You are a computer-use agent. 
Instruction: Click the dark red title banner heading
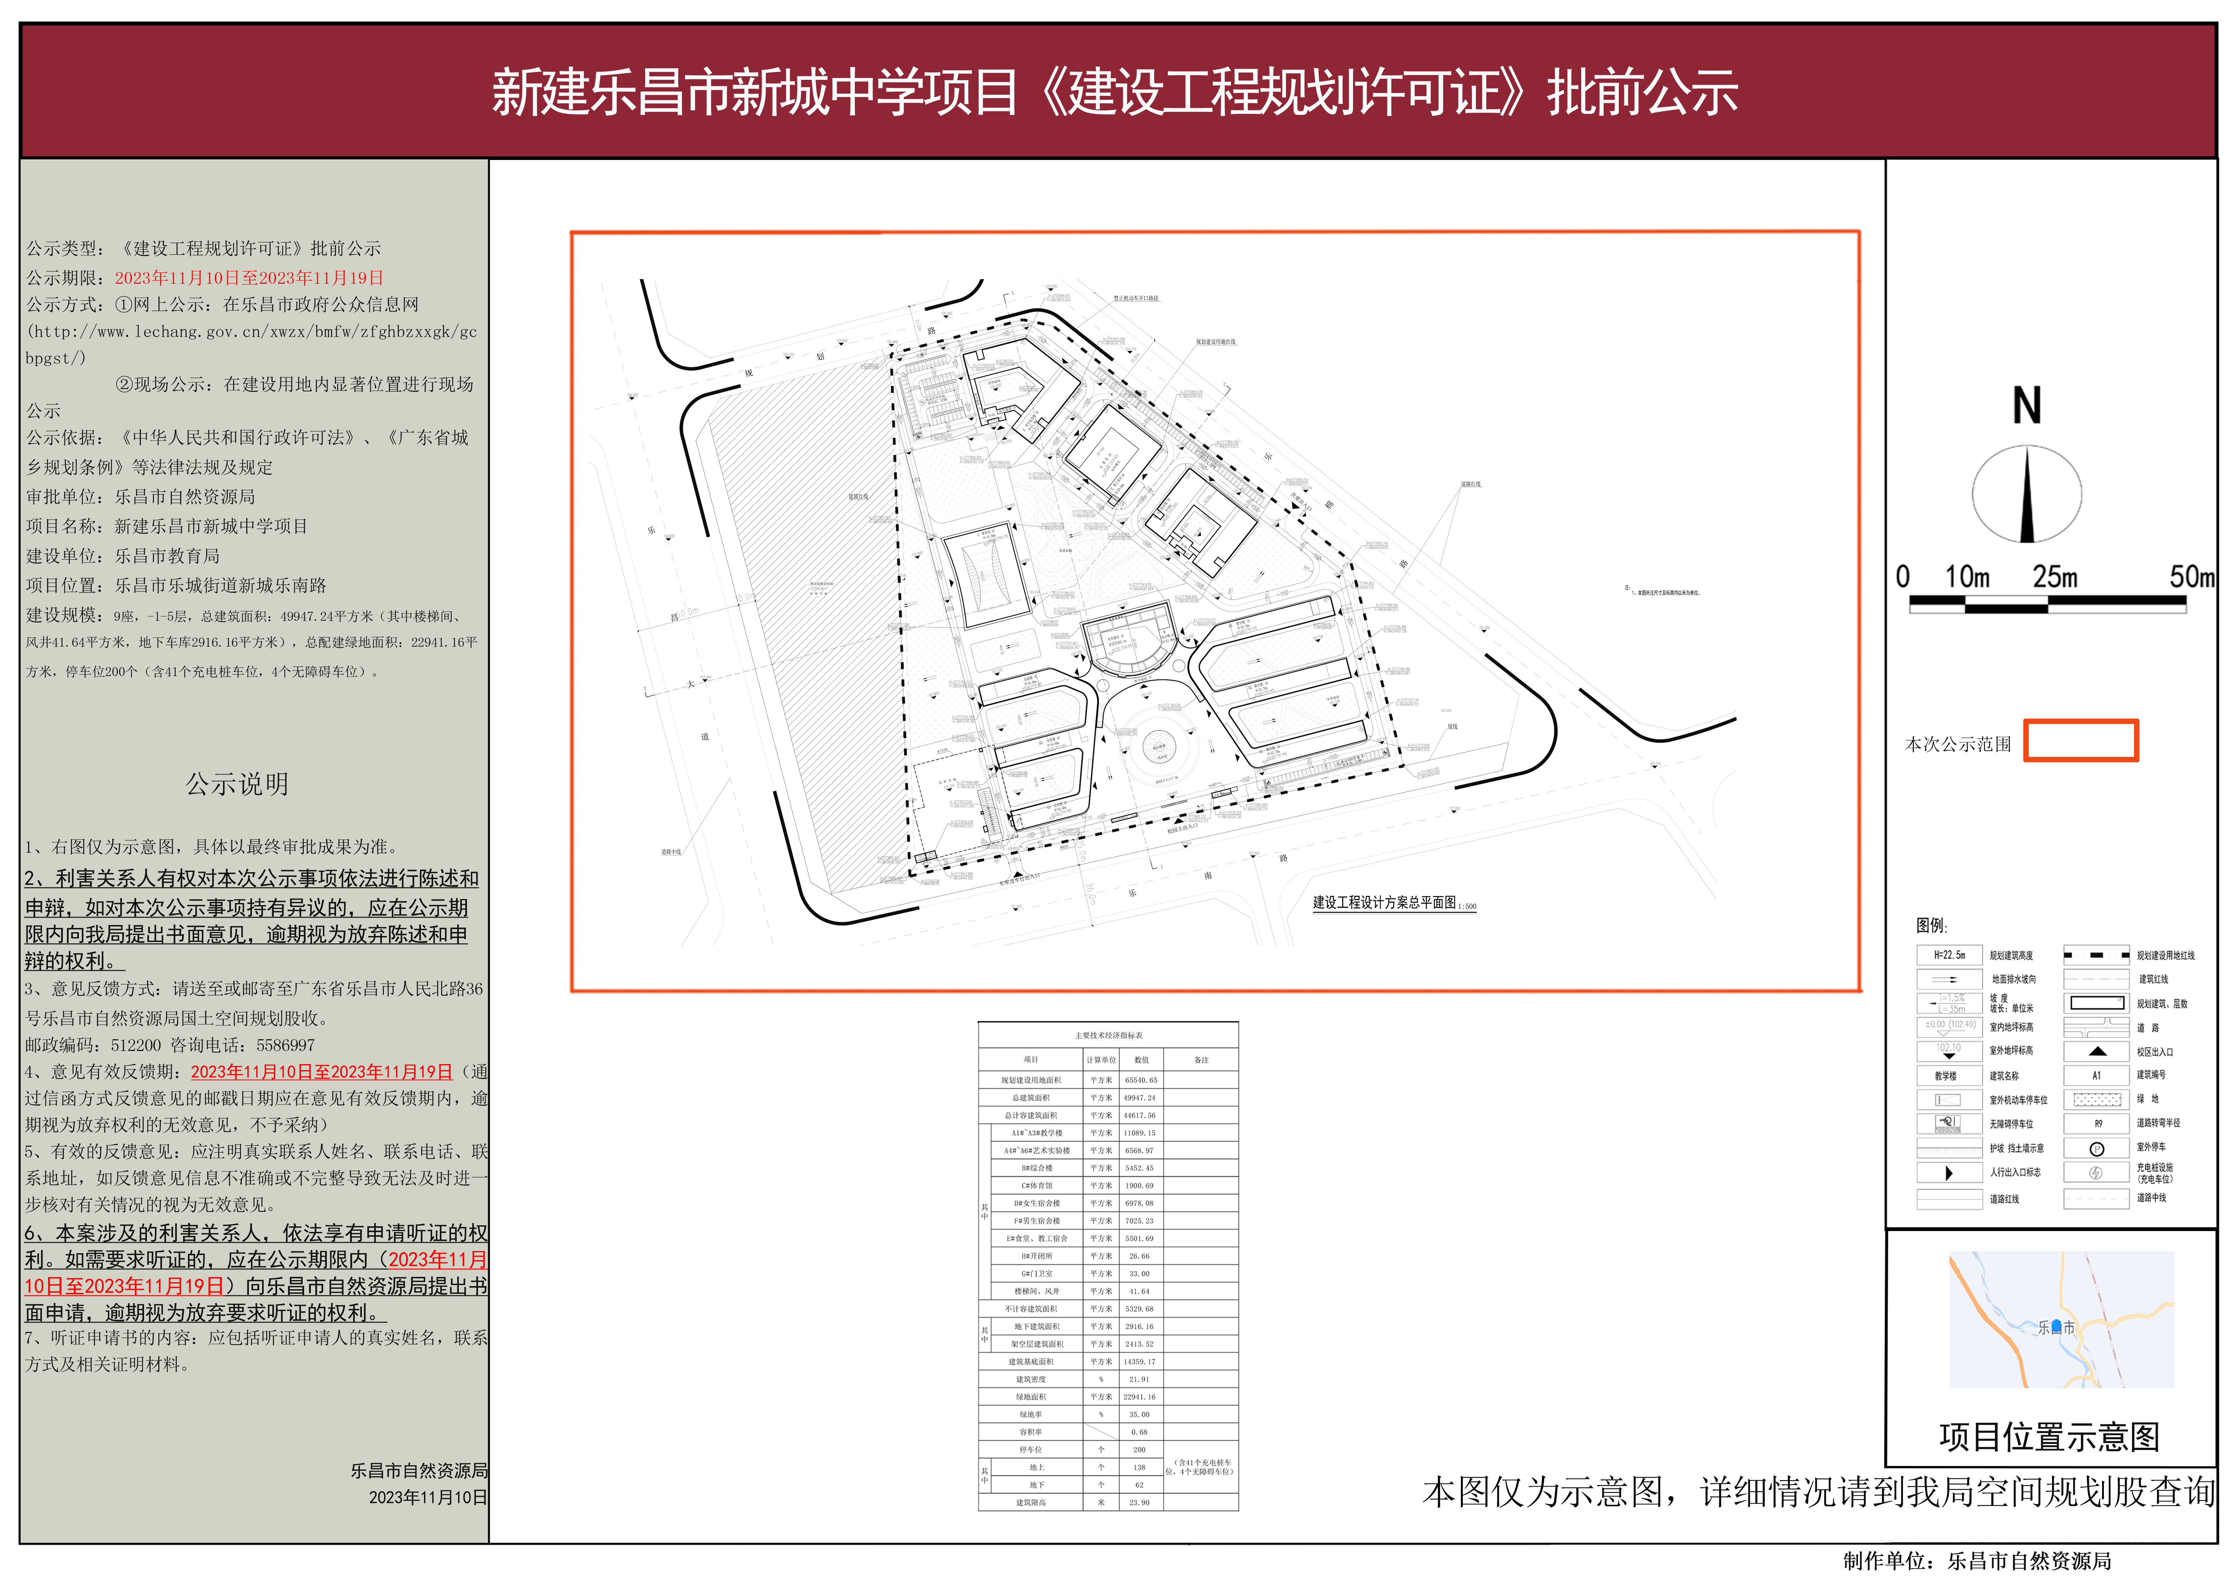click(1115, 92)
